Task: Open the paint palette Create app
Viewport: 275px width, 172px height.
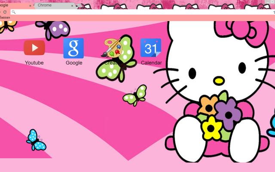Action: click(x=112, y=48)
